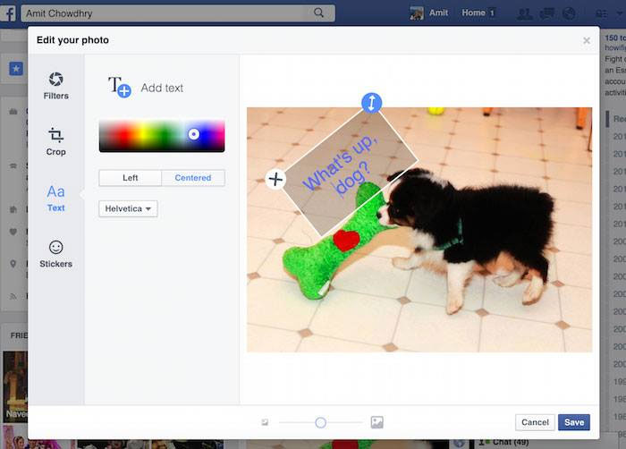Open the Stickers panel
The width and height of the screenshot is (626, 449).
55,254
